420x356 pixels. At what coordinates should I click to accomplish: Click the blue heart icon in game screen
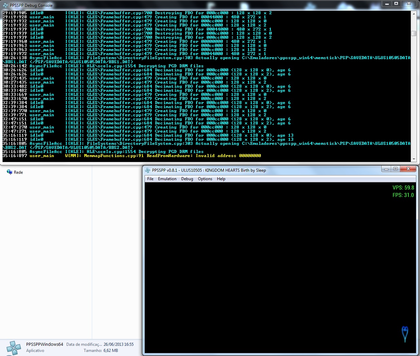click(x=405, y=334)
